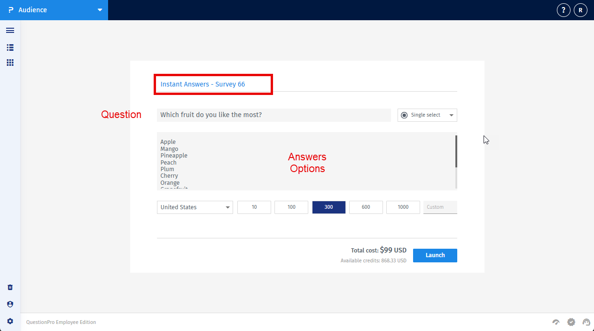Select 100 respondents for the survey

coord(291,207)
